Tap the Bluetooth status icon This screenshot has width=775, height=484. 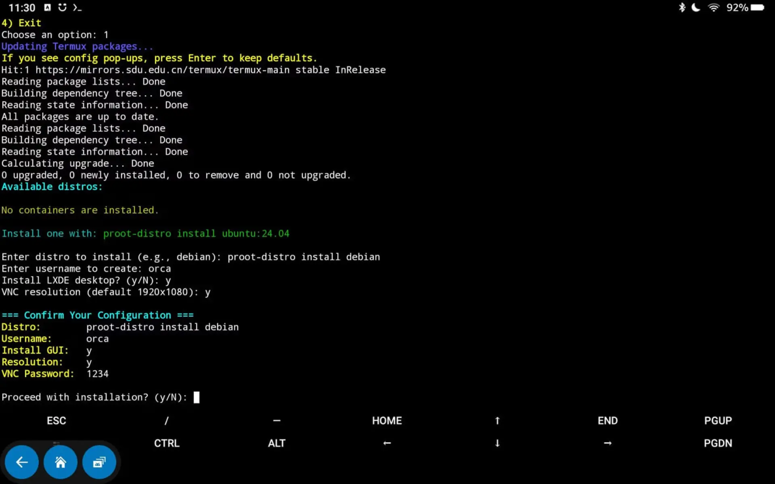point(682,8)
